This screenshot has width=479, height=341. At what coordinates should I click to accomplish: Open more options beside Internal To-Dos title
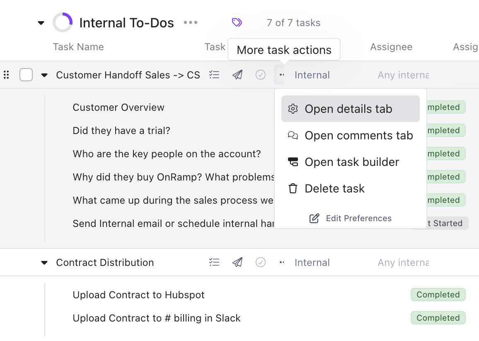tap(190, 22)
